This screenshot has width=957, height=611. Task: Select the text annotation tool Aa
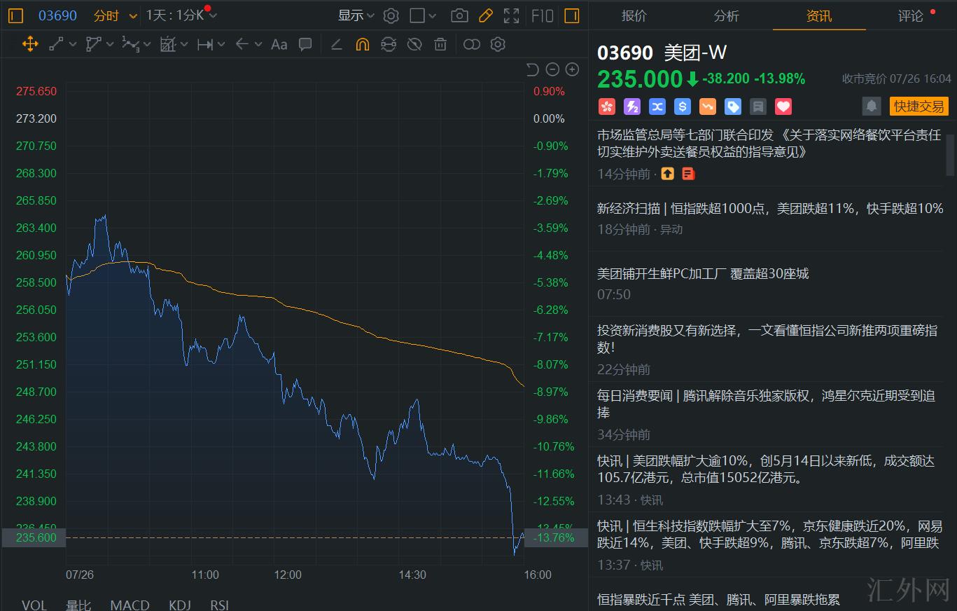[x=279, y=45]
